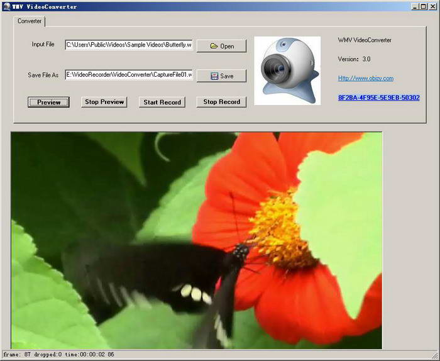The image size is (440, 361).
Task: Click the Stop Preview button
Action: tap(104, 102)
